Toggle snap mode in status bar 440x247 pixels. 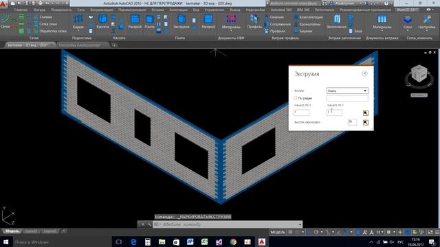[x=297, y=232]
